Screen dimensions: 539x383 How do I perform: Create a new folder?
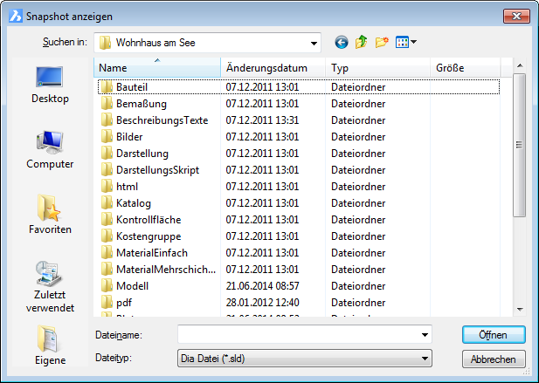click(381, 42)
